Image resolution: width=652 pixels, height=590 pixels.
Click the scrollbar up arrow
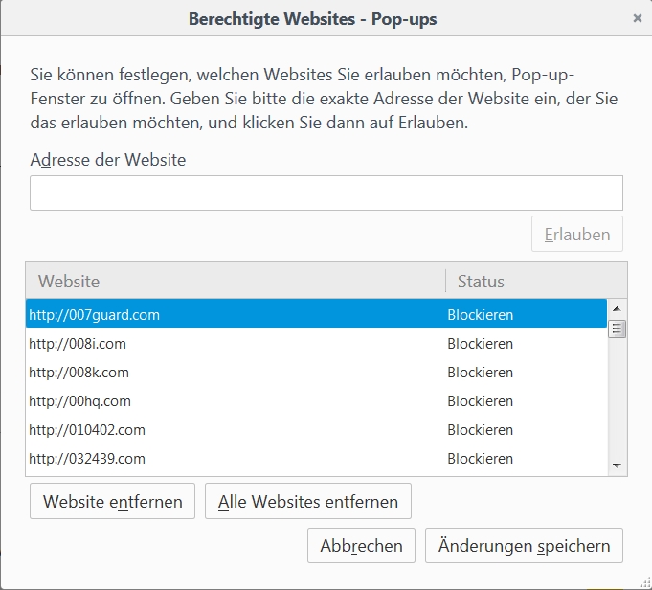617,308
